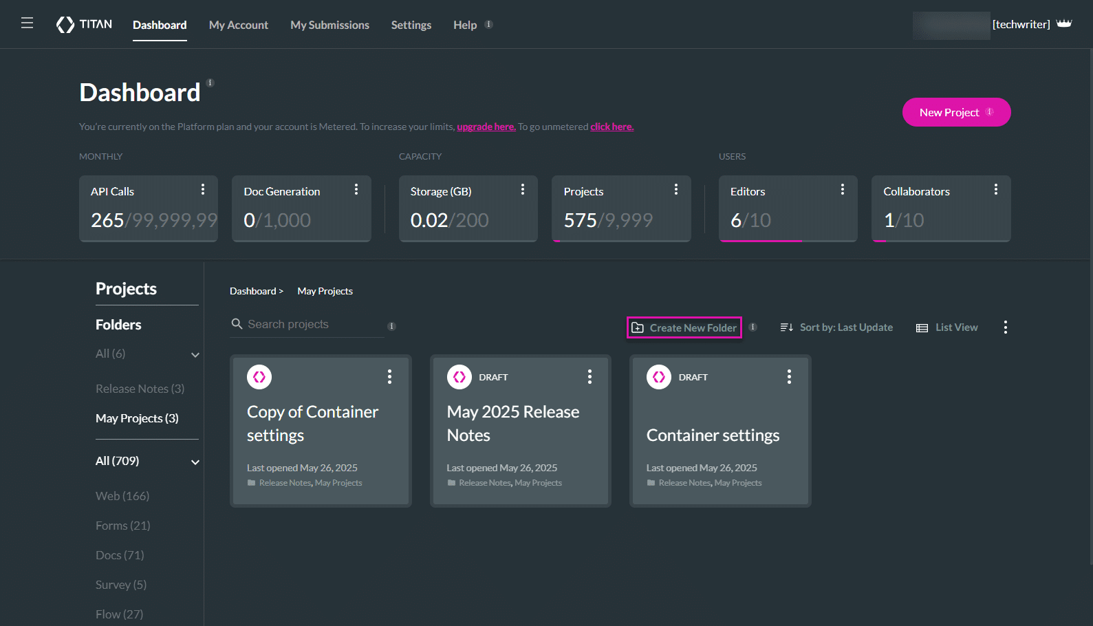Viewport: 1093px width, 626px height.
Task: Open API Calls card options menu
Action: click(x=202, y=190)
